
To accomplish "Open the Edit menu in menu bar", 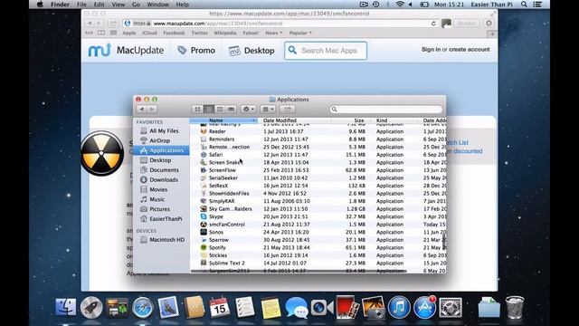I will click(x=99, y=5).
